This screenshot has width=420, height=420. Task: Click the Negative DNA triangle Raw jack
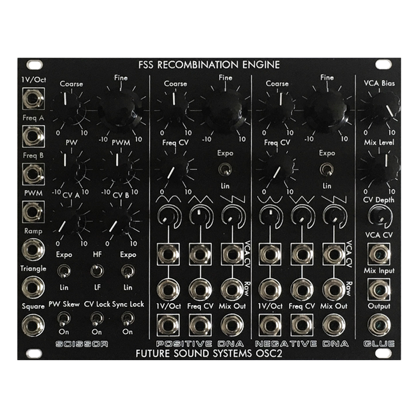click(x=302, y=290)
